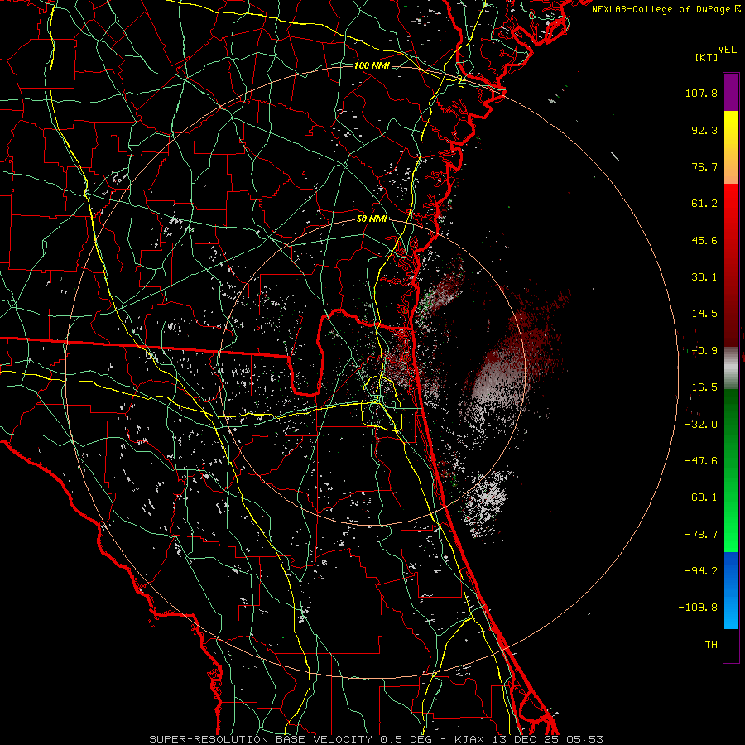Viewport: 745px width, 745px height.
Task: Click the VEL legend title
Action: tap(727, 49)
